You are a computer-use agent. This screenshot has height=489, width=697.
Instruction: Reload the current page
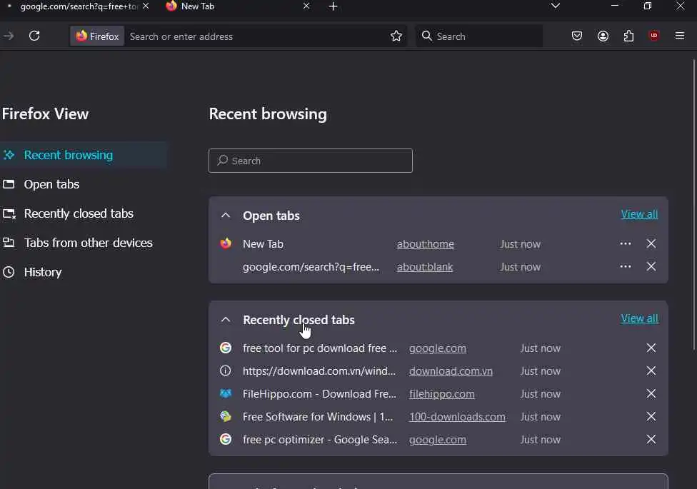click(x=34, y=36)
